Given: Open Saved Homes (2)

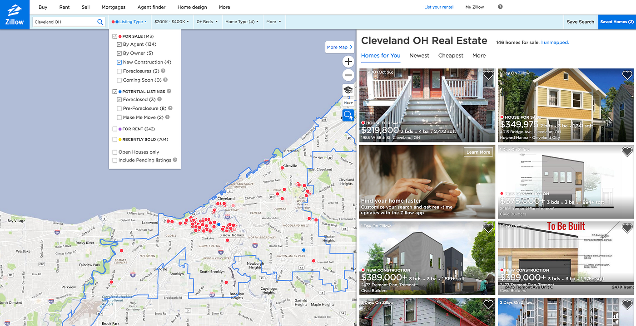Looking at the screenshot, I should [617, 22].
